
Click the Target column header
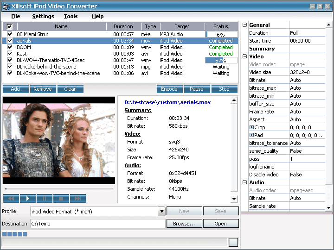point(182,26)
